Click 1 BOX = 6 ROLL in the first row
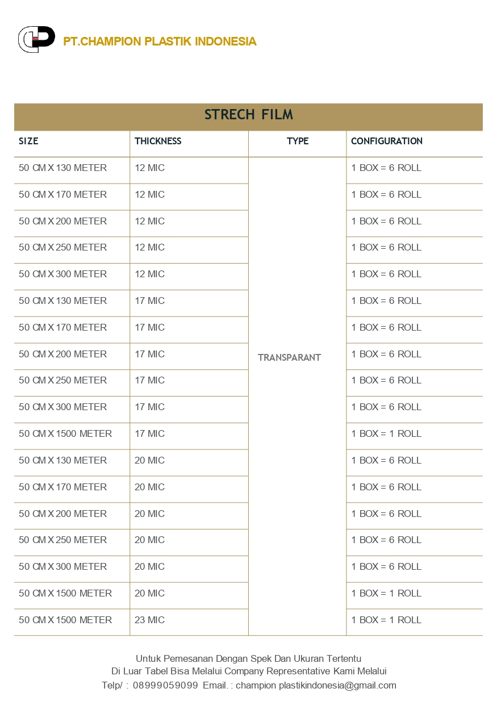The image size is (497, 705). 386,168
